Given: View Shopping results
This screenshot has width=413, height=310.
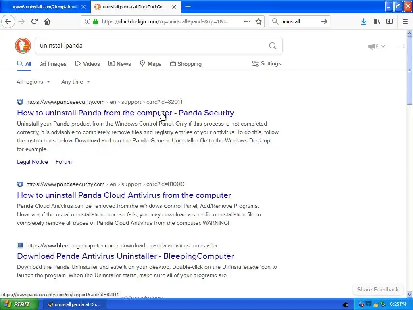Looking at the screenshot, I should (x=186, y=64).
